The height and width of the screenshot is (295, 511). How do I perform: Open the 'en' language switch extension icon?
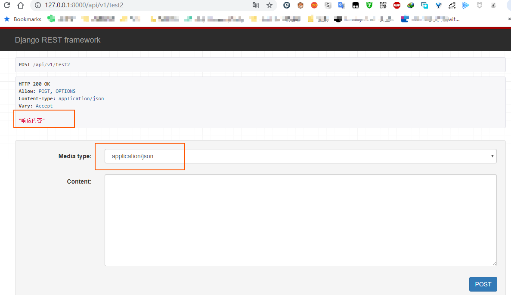[452, 5]
